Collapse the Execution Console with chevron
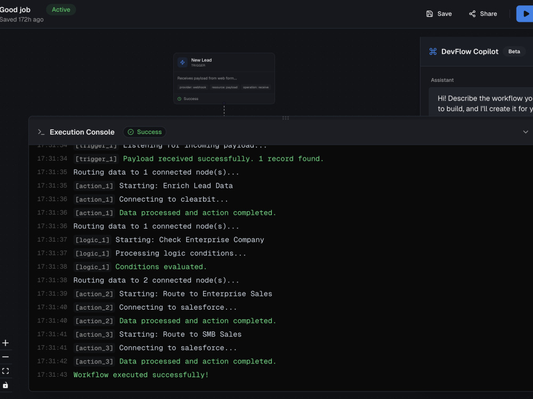533x399 pixels. coord(526,132)
